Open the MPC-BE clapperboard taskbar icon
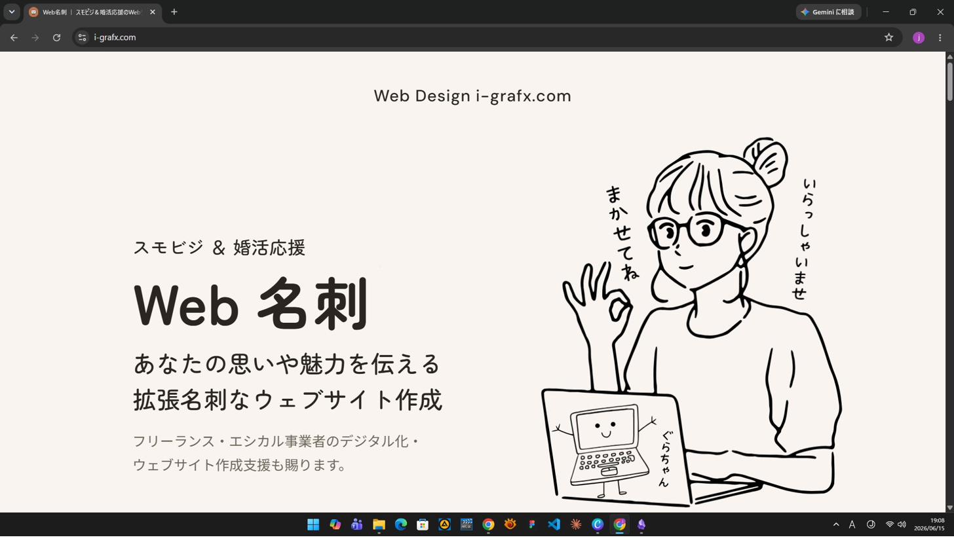The image size is (954, 550). [x=467, y=524]
